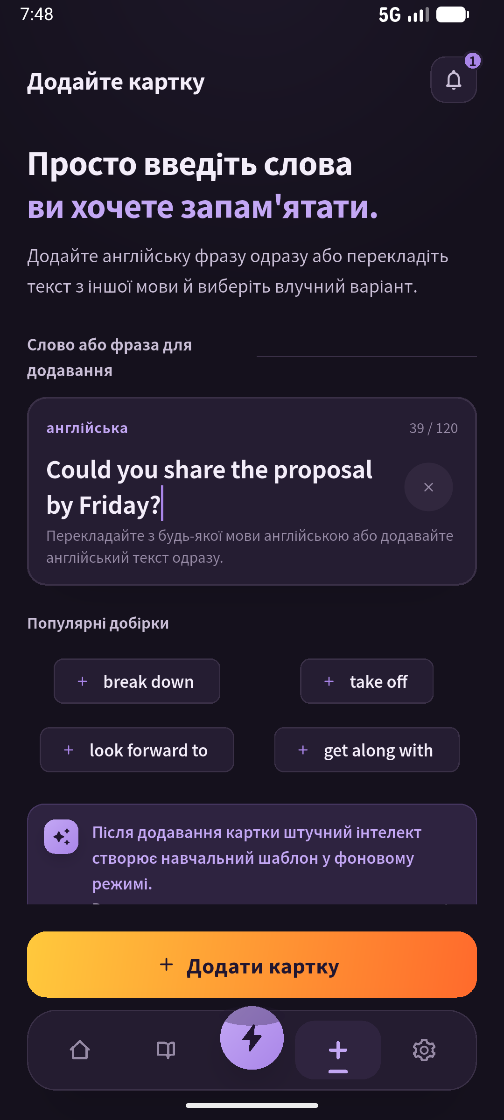Tap the orange 'Додати картку' button
This screenshot has height=1120, width=504.
point(252,965)
